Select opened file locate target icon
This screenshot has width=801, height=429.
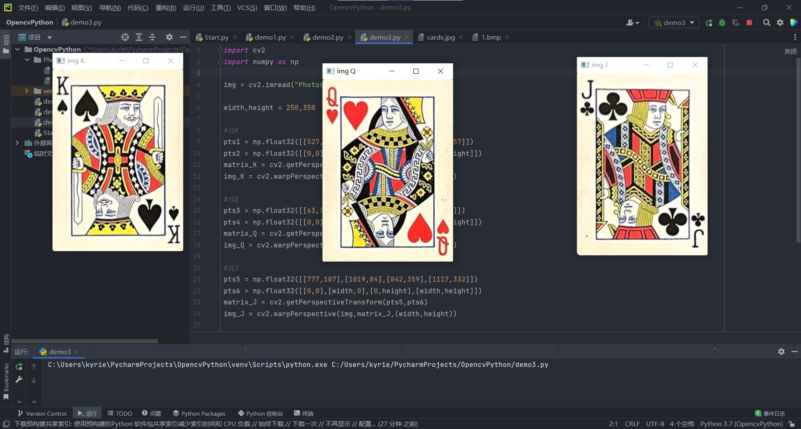[125, 37]
